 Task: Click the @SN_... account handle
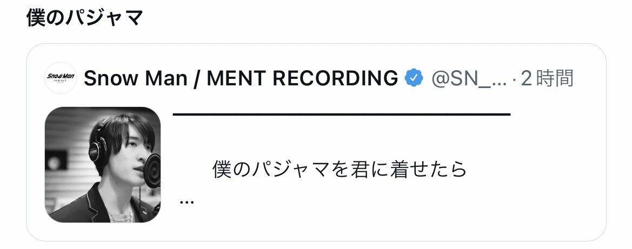[469, 78]
